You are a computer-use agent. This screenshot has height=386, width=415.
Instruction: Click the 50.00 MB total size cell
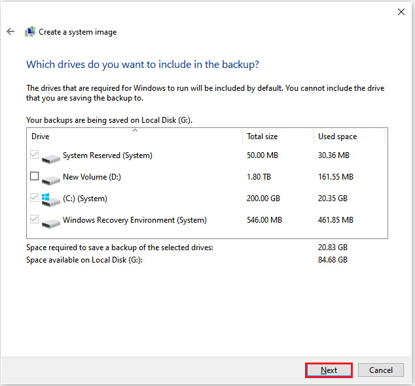(x=262, y=155)
